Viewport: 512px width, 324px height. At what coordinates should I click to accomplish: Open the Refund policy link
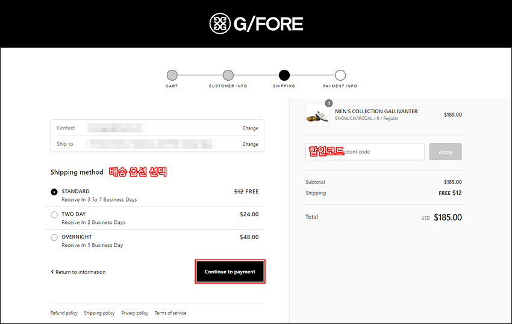click(64, 313)
